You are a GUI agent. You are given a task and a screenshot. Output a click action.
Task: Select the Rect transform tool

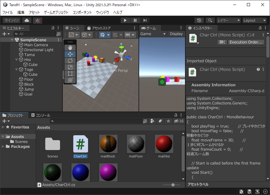70,74
